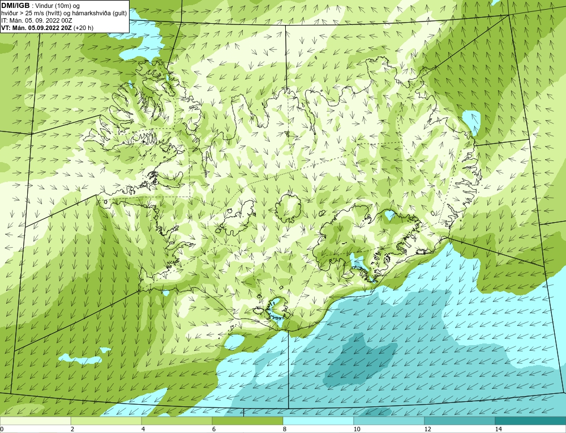Click the 4–6 m/s green legend swatch
This screenshot has width=566, height=433.
pyautogui.click(x=177, y=421)
